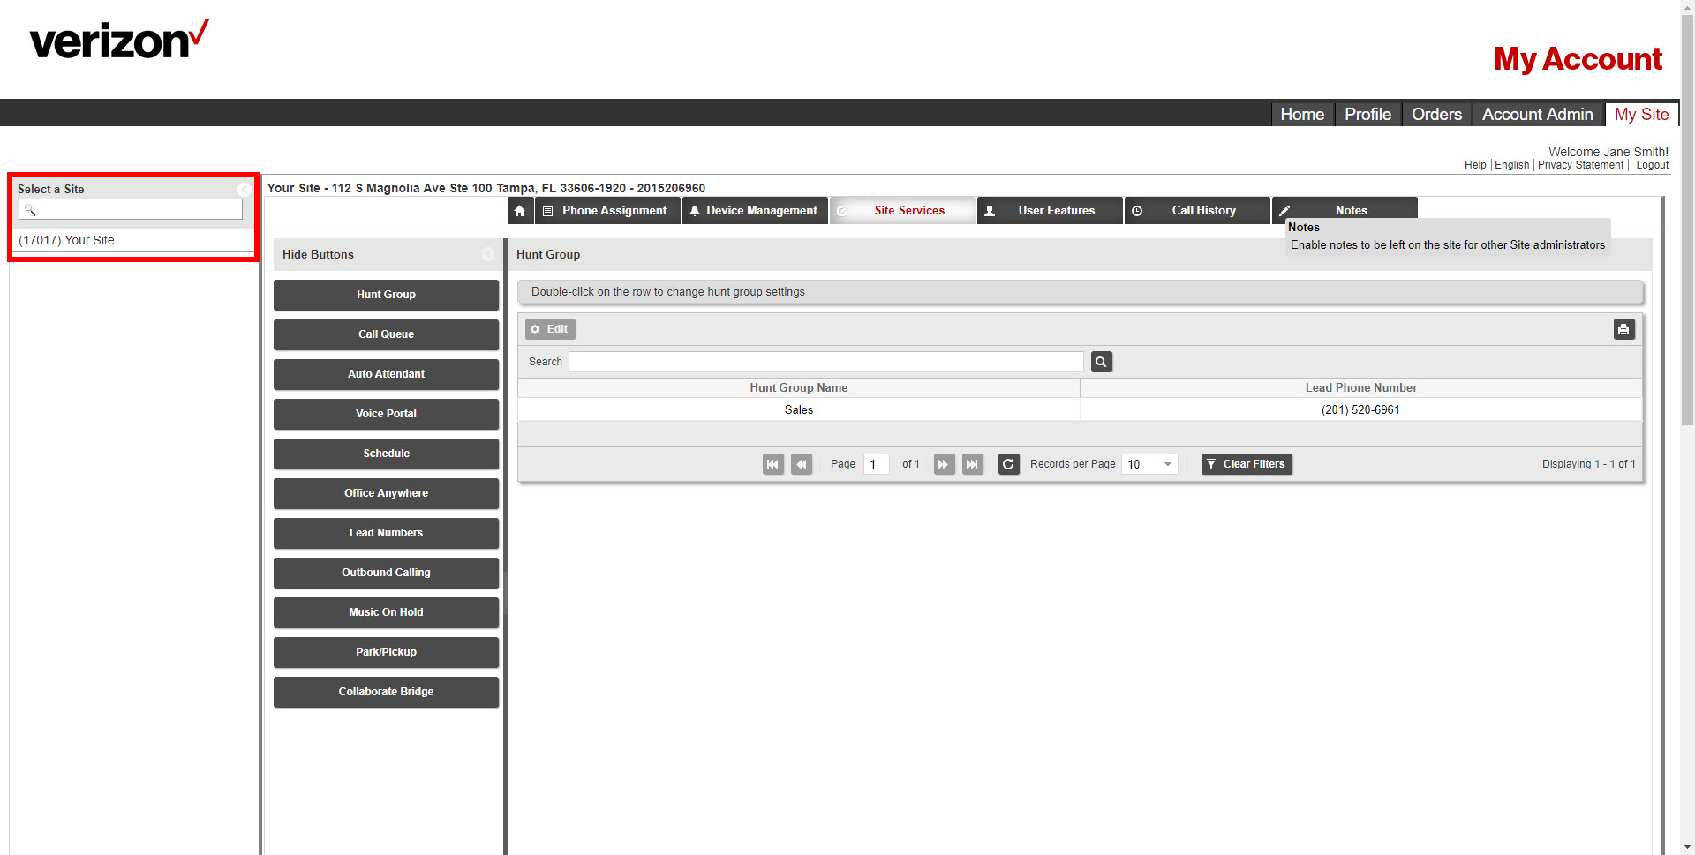Image resolution: width=1695 pixels, height=855 pixels.
Task: Open Auto Attendant settings
Action: (x=386, y=374)
